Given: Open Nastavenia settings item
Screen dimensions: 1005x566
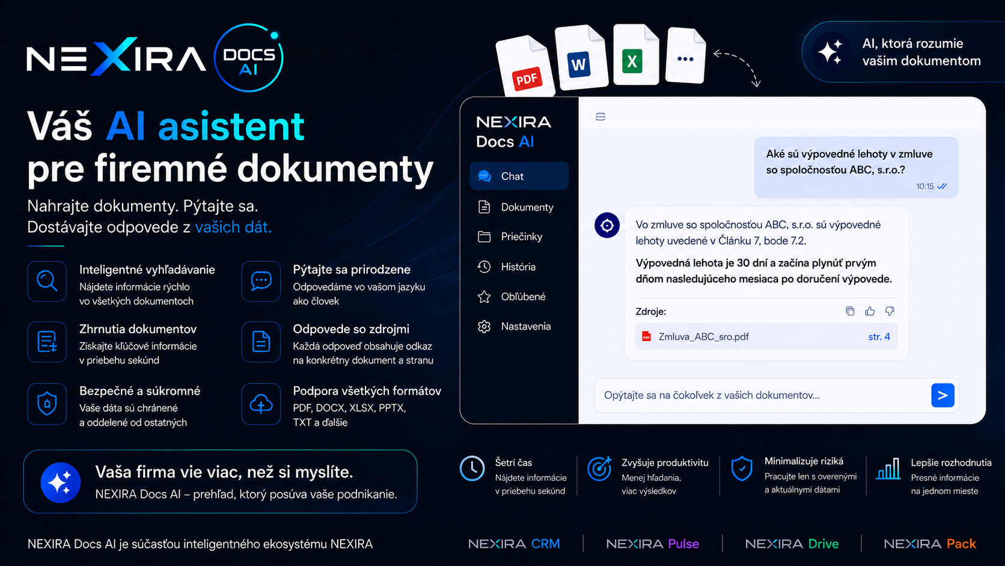Looking at the screenshot, I should (x=519, y=327).
